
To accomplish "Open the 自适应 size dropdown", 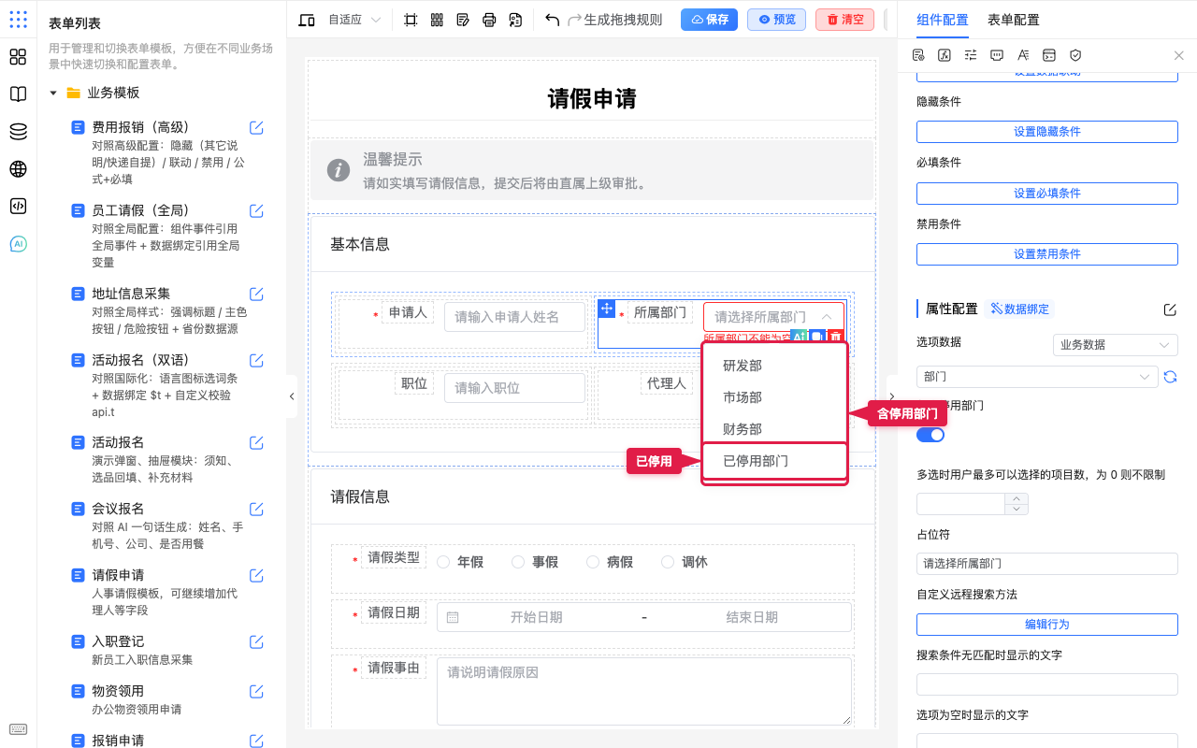I will 354,20.
